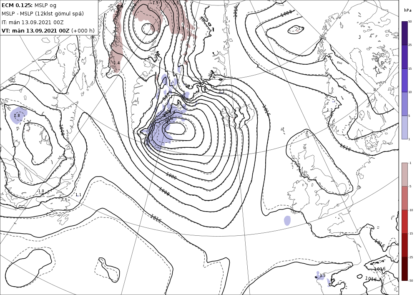Click the '50' tick label on the blue scale
Viewport: 417px width, 295px height.
[x=410, y=22]
